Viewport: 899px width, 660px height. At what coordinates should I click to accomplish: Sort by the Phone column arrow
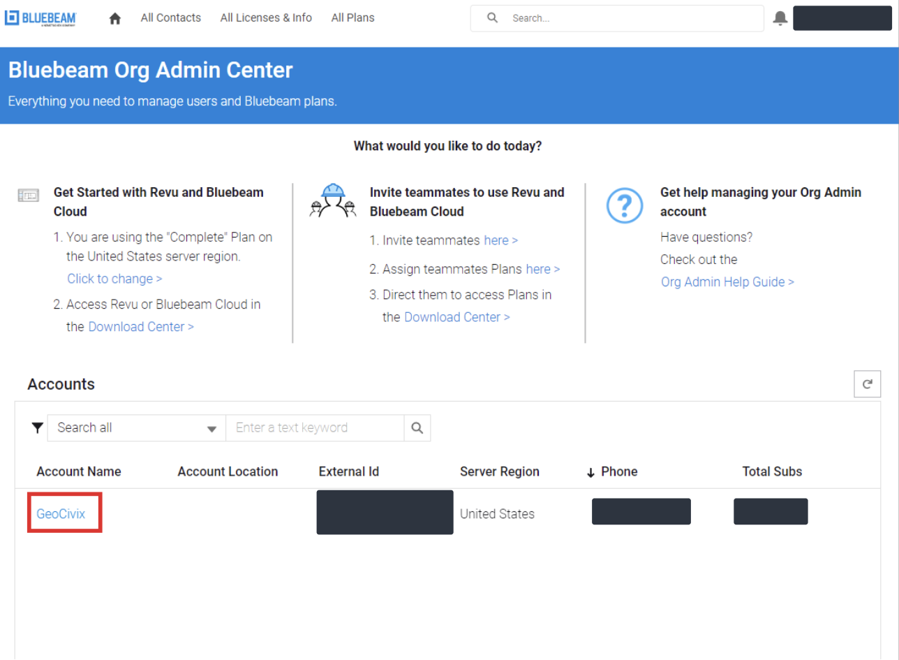590,473
